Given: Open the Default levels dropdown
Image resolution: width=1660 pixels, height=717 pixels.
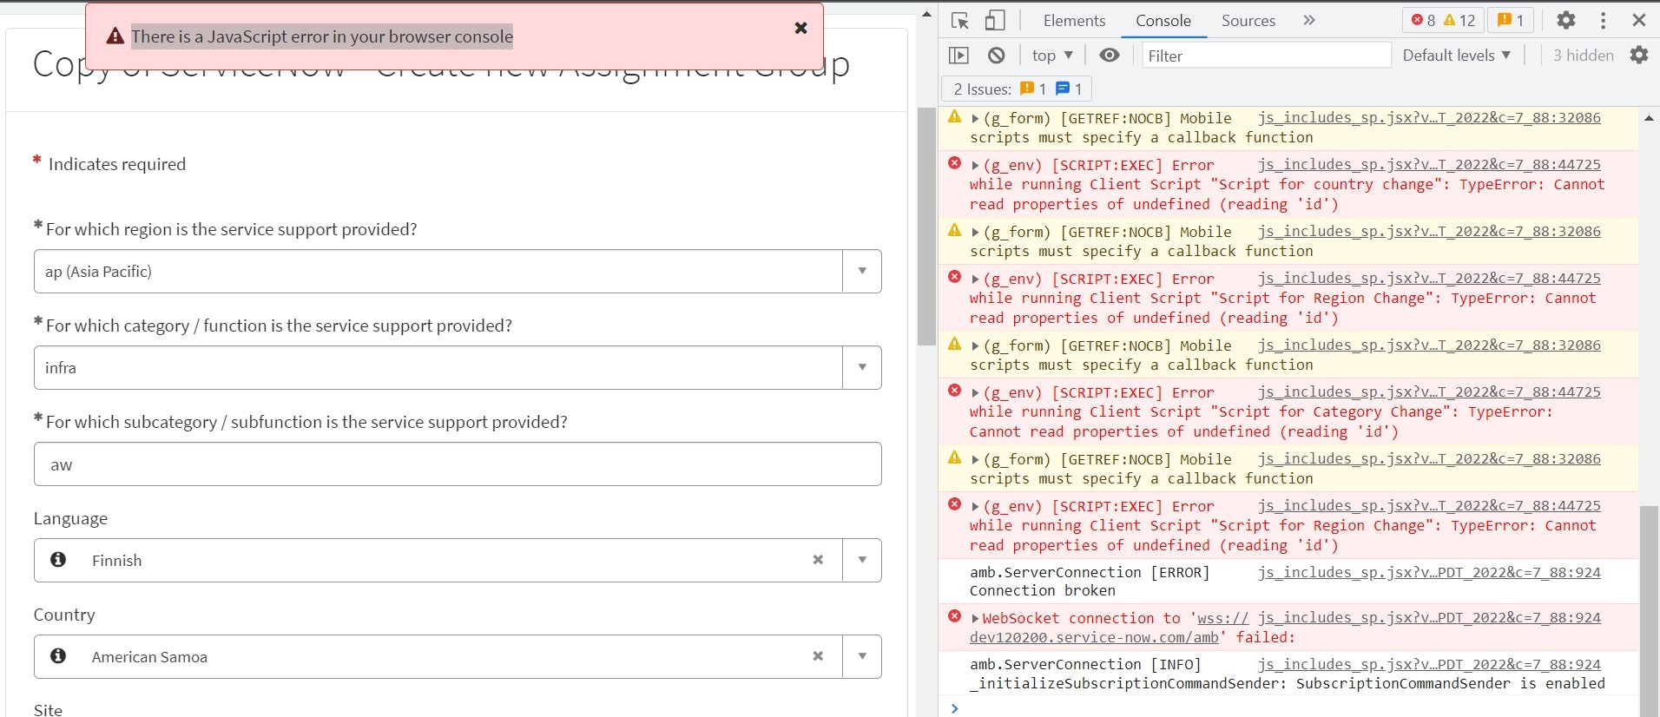Looking at the screenshot, I should click(x=1456, y=56).
